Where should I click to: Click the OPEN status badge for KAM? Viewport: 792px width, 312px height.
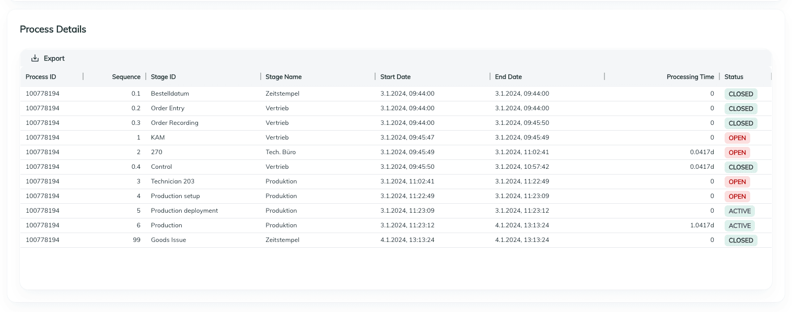pyautogui.click(x=737, y=138)
